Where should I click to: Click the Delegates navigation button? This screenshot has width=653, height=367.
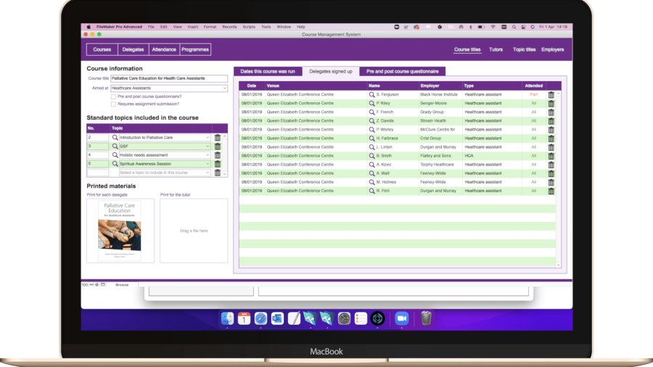click(133, 49)
